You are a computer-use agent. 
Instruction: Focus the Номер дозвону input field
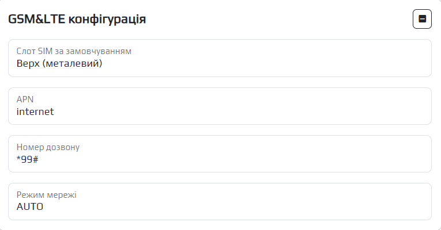point(220,154)
